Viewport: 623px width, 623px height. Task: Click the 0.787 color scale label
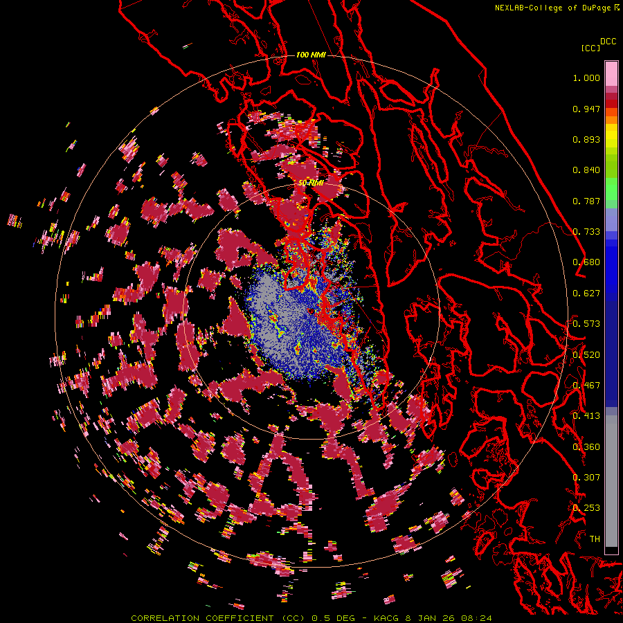pos(586,201)
